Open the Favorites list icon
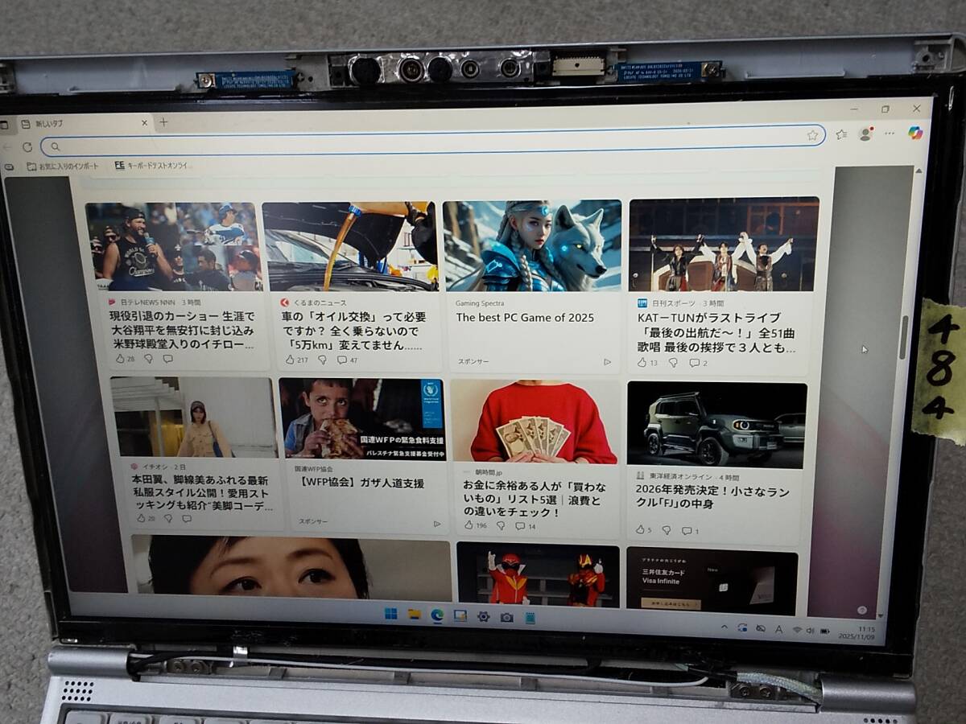Viewport: 966px width, 724px height. coord(841,134)
